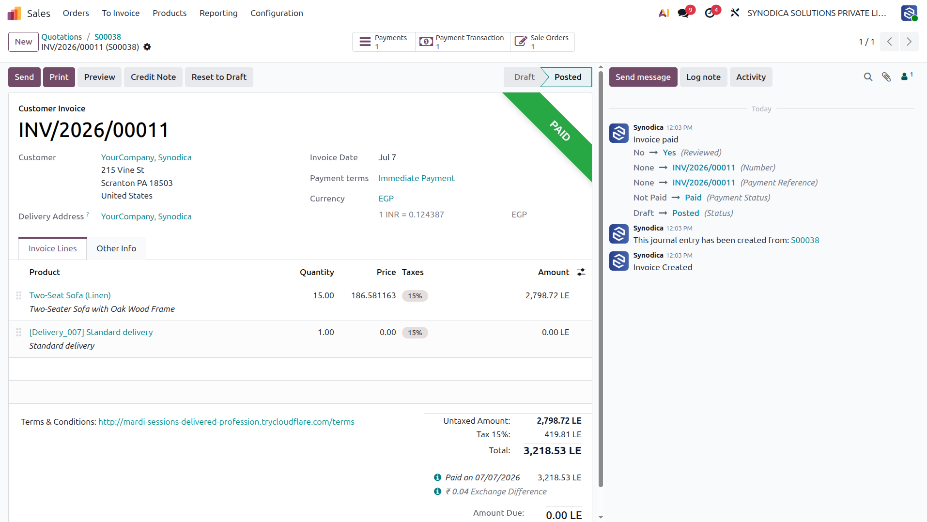The image size is (927, 522).
Task: Open S00038 breadcrumb link
Action: [108, 37]
